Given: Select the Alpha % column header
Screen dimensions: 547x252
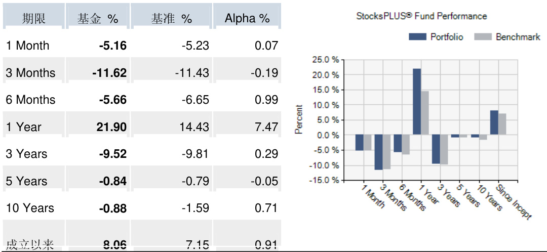Looking at the screenshot, I should pos(247,19).
